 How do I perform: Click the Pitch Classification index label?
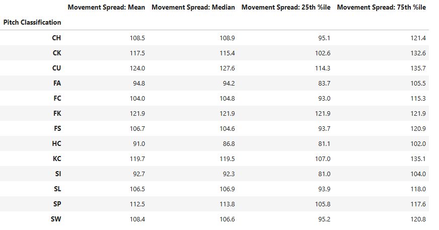32,22
